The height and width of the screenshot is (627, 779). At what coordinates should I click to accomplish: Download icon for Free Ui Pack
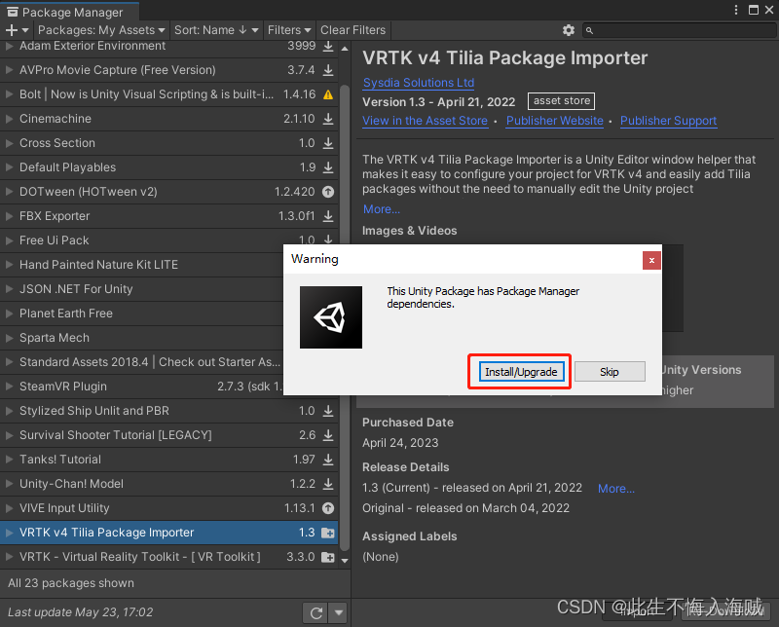[x=328, y=240]
